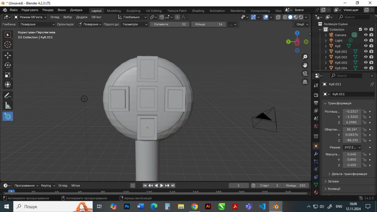Open the XYZ Euler rotation mode dropdown
The width and height of the screenshot is (377, 212).
(x=352, y=148)
